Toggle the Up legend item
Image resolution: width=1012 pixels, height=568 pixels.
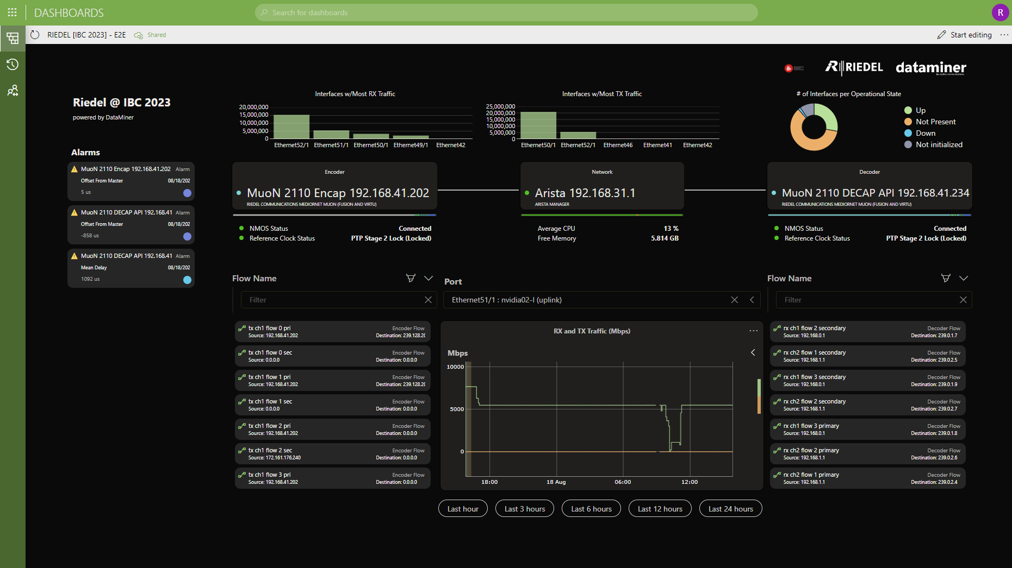[915, 110]
